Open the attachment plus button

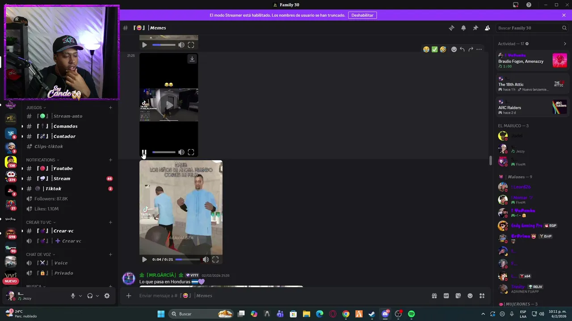[129, 296]
